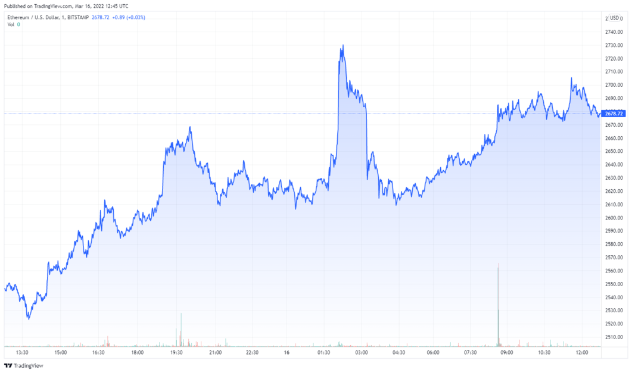Click the header price value 2678.72

point(100,18)
